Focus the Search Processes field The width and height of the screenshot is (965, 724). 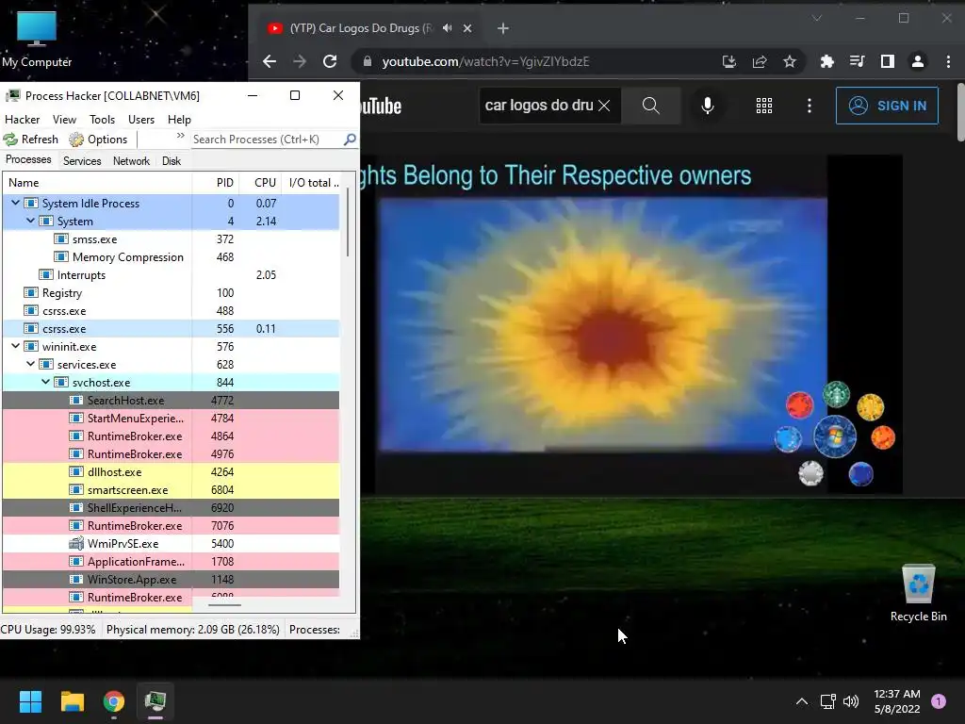coord(267,140)
